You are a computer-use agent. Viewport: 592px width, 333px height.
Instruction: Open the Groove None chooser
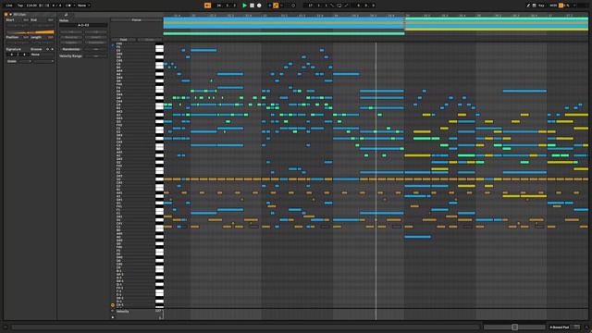pyautogui.click(x=42, y=55)
